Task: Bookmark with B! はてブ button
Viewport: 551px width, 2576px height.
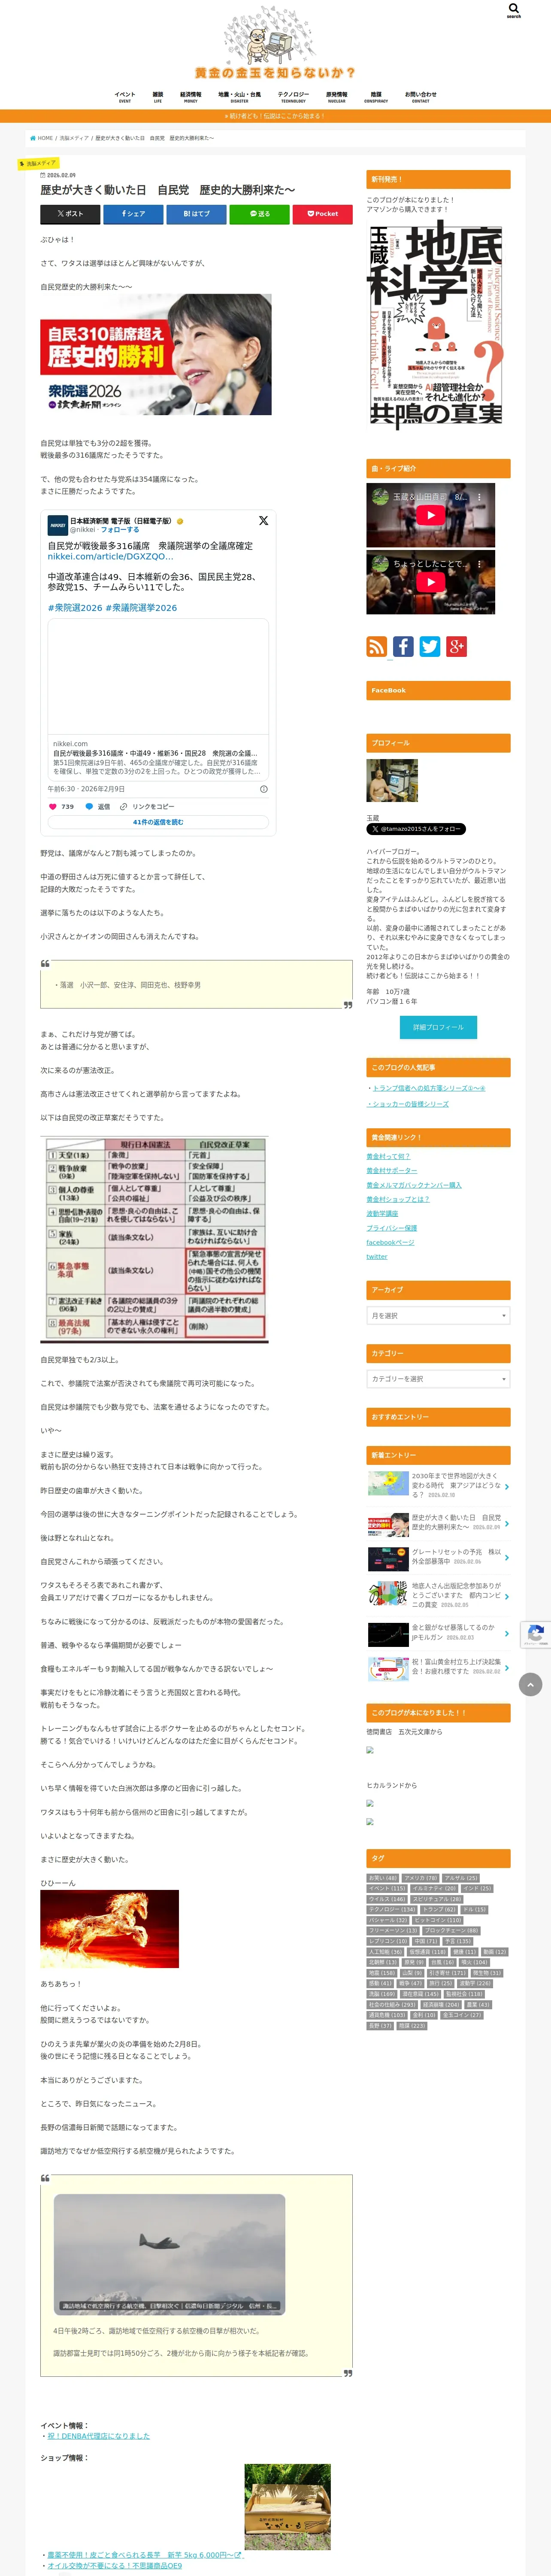Action: point(196,213)
